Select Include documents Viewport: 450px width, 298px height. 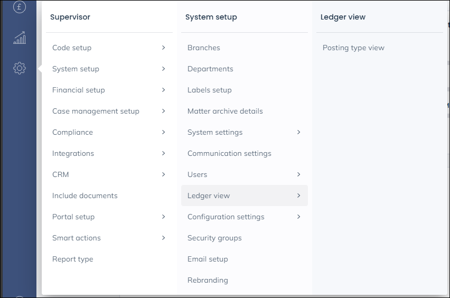tap(85, 195)
